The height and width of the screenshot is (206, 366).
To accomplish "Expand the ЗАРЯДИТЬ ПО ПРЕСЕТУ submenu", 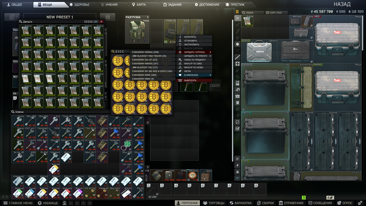I will 194,56.
